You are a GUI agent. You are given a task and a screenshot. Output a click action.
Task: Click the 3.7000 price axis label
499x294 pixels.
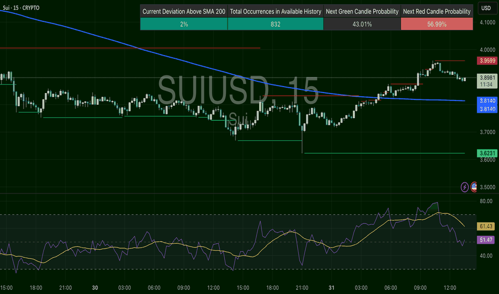488,132
